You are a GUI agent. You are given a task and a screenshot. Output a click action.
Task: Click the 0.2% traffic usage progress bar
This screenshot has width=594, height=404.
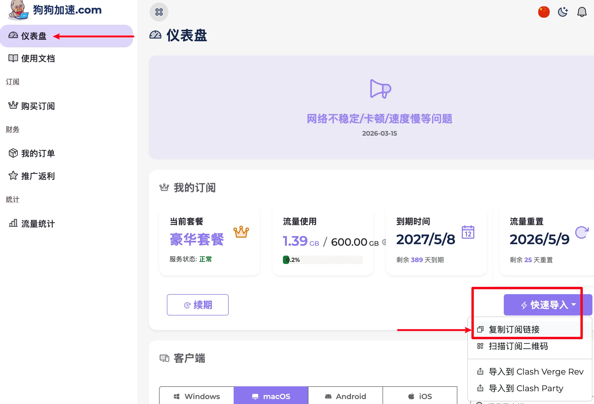[323, 260]
